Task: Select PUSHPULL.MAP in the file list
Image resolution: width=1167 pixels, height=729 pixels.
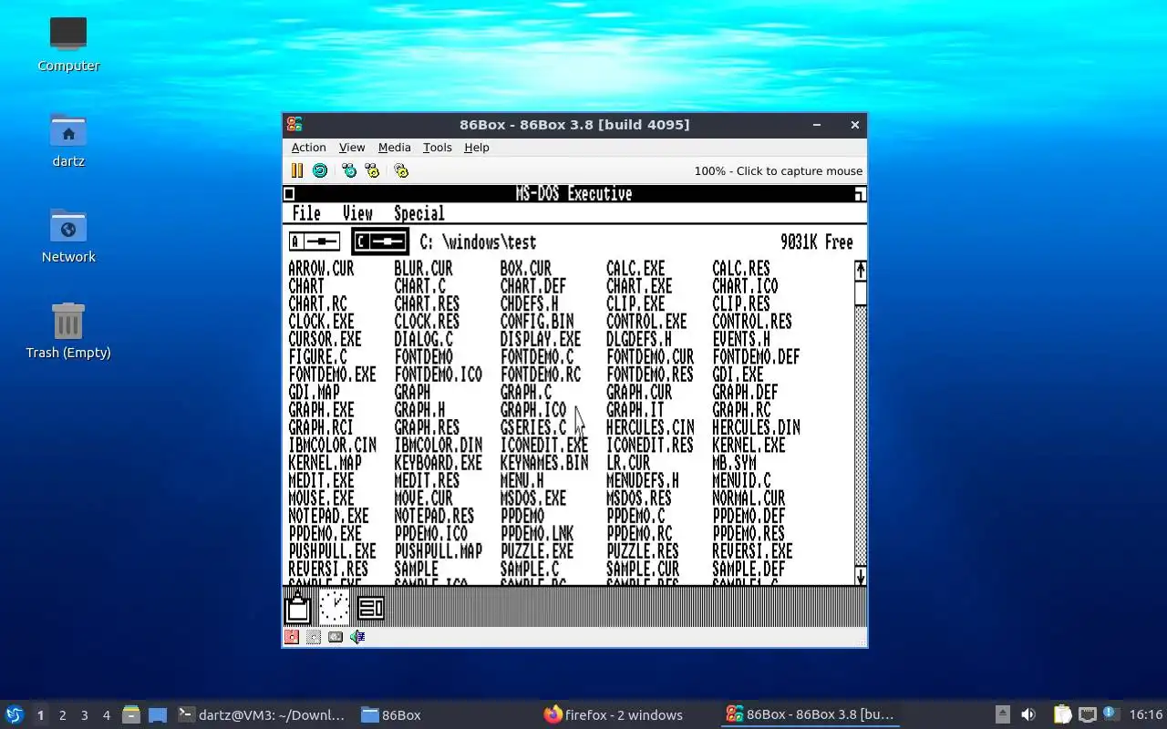Action: pyautogui.click(x=438, y=552)
